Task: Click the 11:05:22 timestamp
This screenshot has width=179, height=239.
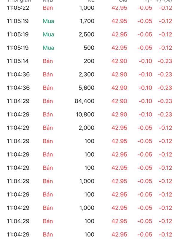Action: 18,8
